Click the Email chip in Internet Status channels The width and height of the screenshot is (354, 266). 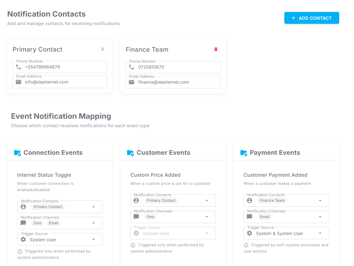click(x=53, y=223)
